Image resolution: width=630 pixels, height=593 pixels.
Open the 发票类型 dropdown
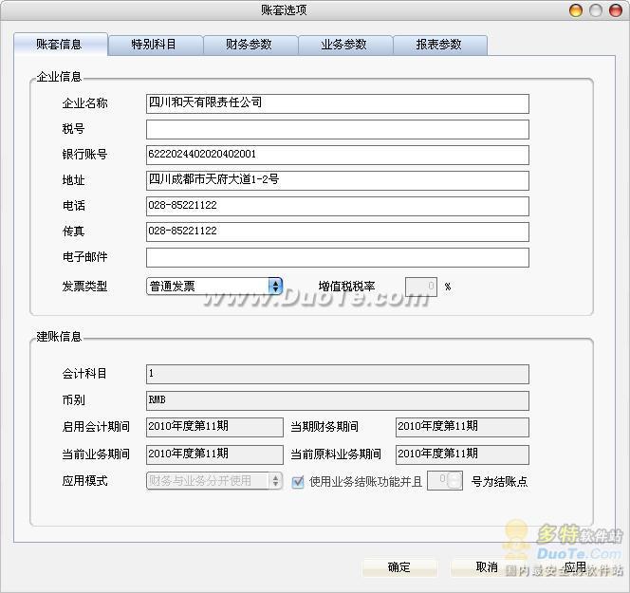[x=214, y=286]
